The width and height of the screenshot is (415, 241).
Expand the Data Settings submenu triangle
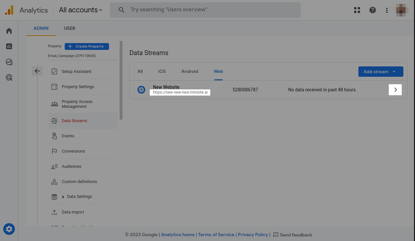(x=63, y=197)
